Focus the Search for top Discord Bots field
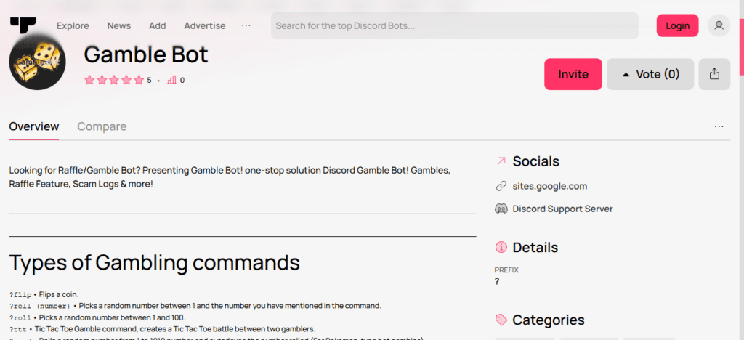The height and width of the screenshot is (340, 744). point(455,25)
